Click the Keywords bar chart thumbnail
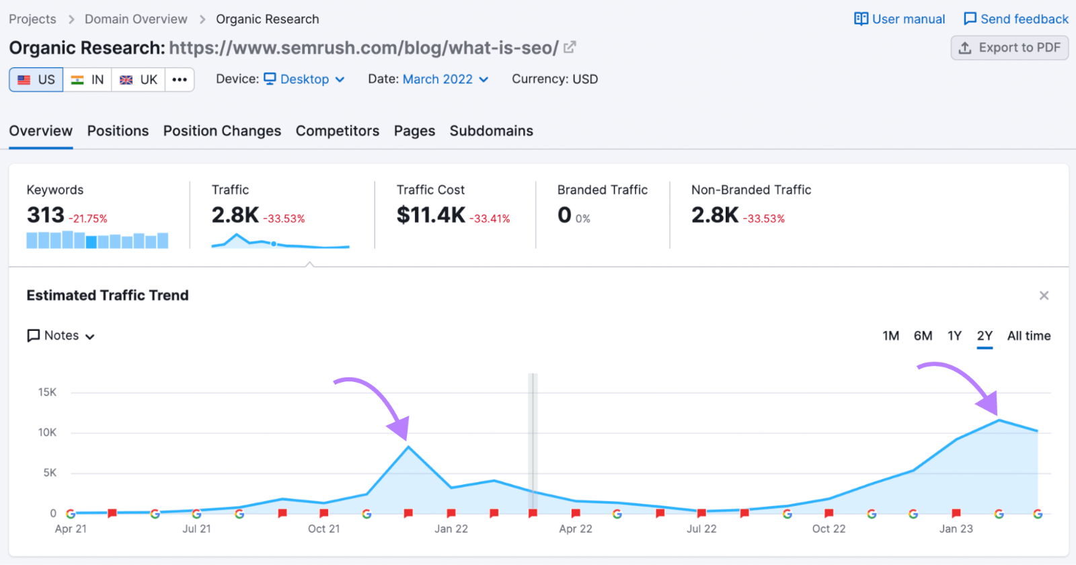This screenshot has height=565, width=1076. click(98, 240)
